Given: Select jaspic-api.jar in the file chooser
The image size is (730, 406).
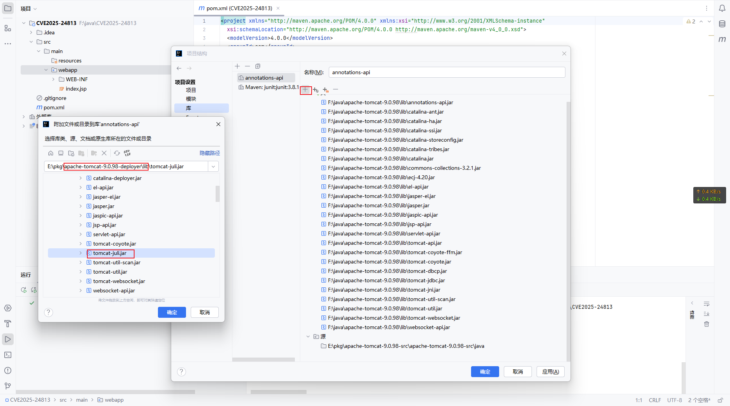Looking at the screenshot, I should click(108, 215).
